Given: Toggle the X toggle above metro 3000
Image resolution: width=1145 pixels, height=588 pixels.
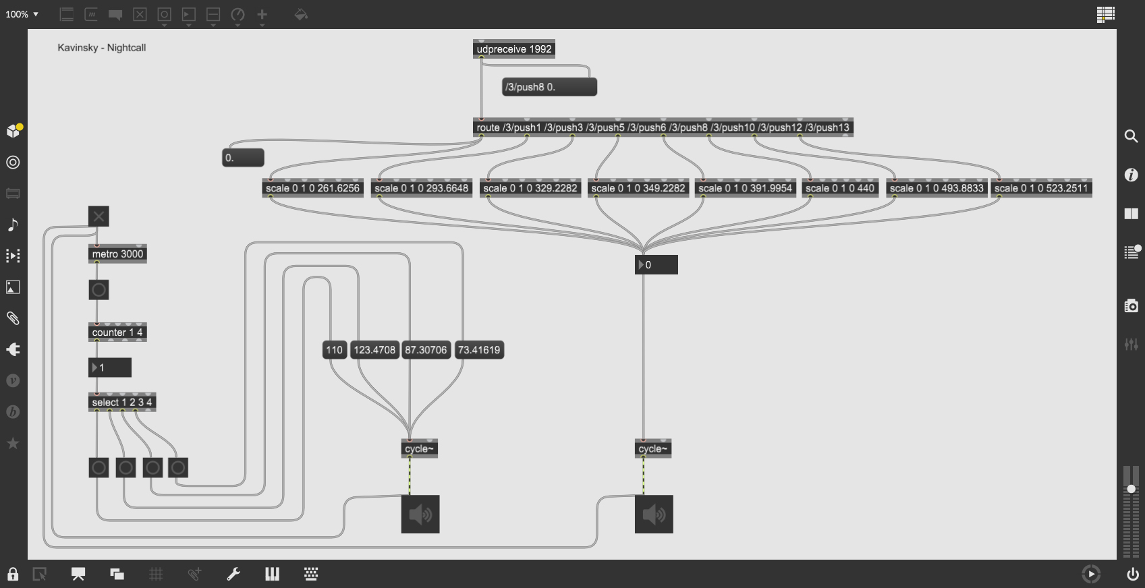Looking at the screenshot, I should pyautogui.click(x=99, y=216).
